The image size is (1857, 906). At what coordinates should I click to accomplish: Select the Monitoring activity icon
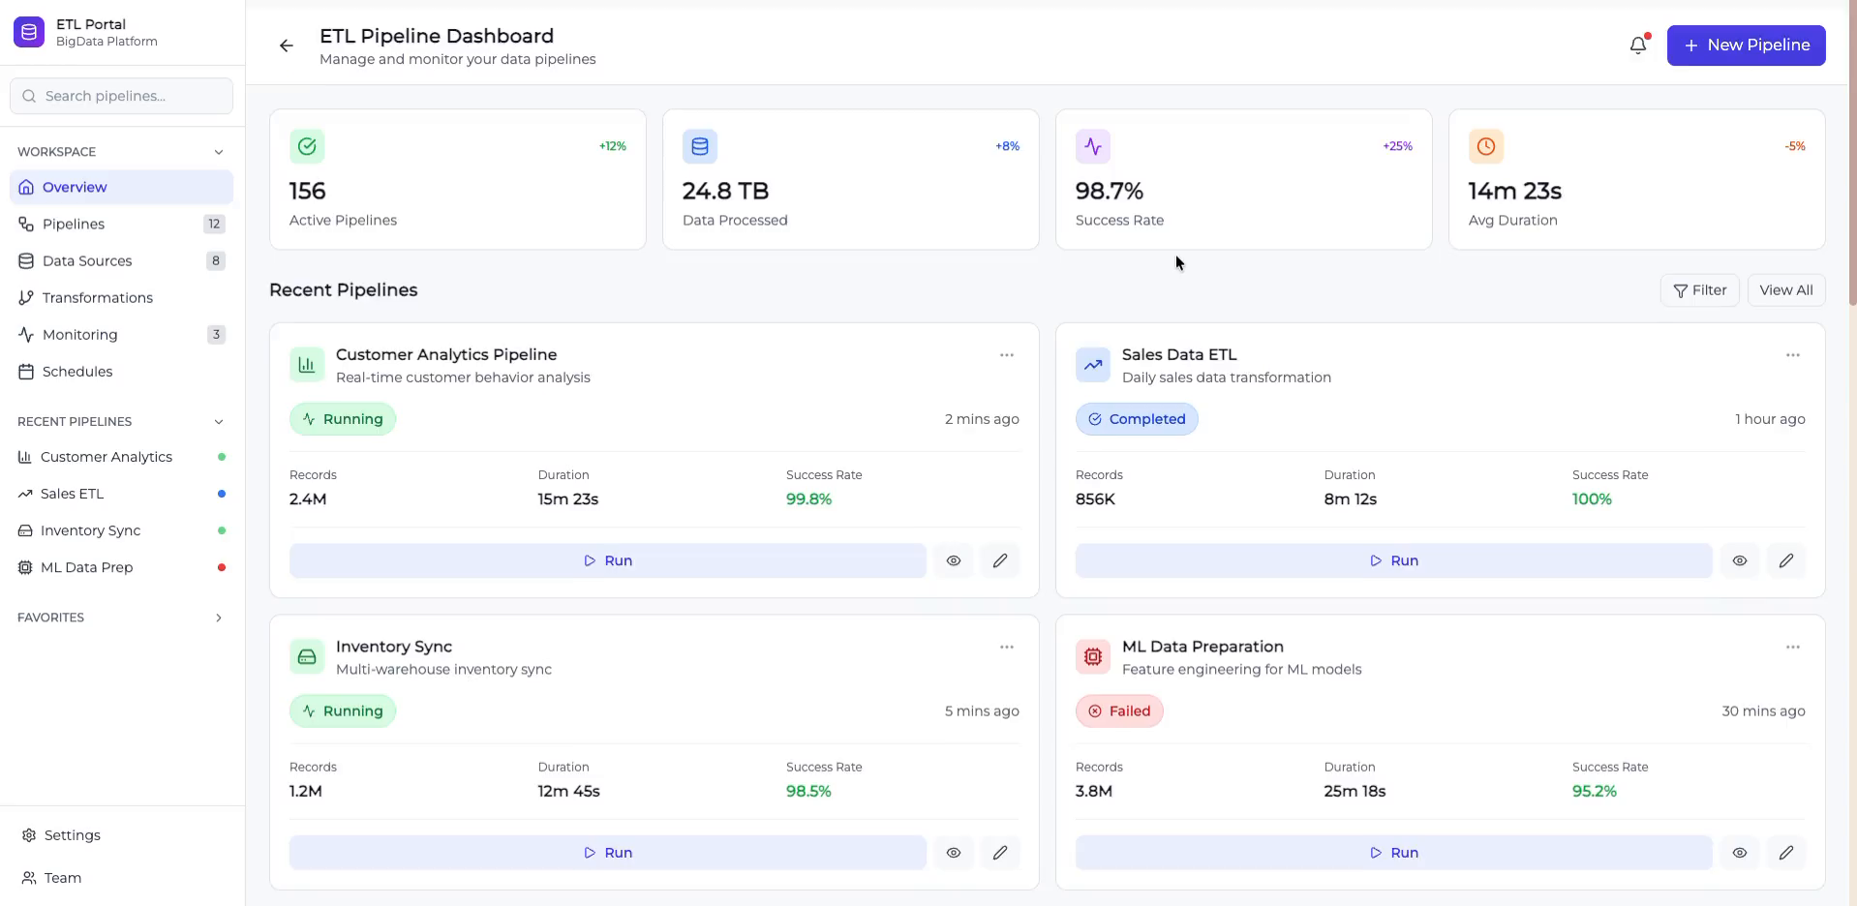click(26, 334)
